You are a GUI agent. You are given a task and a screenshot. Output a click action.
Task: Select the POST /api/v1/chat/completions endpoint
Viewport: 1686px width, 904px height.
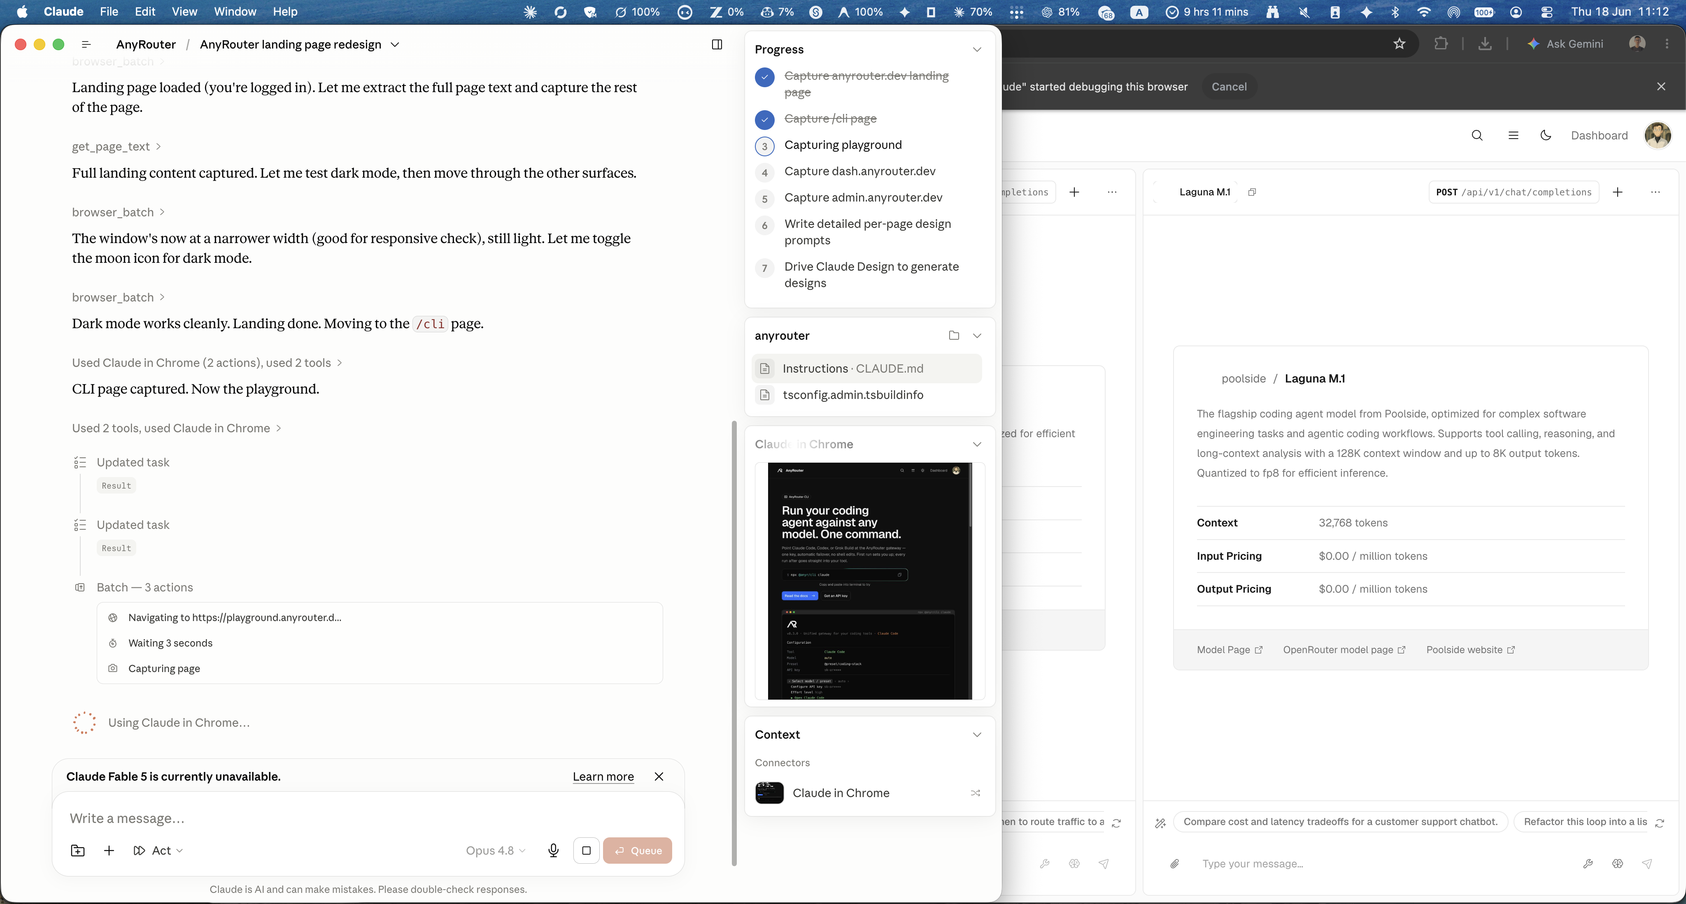click(x=1514, y=192)
